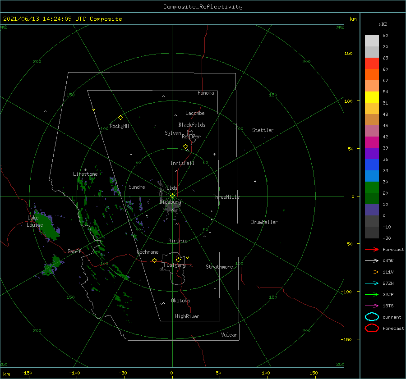Click the Lacombe city label
The image size is (406, 379).
point(195,113)
